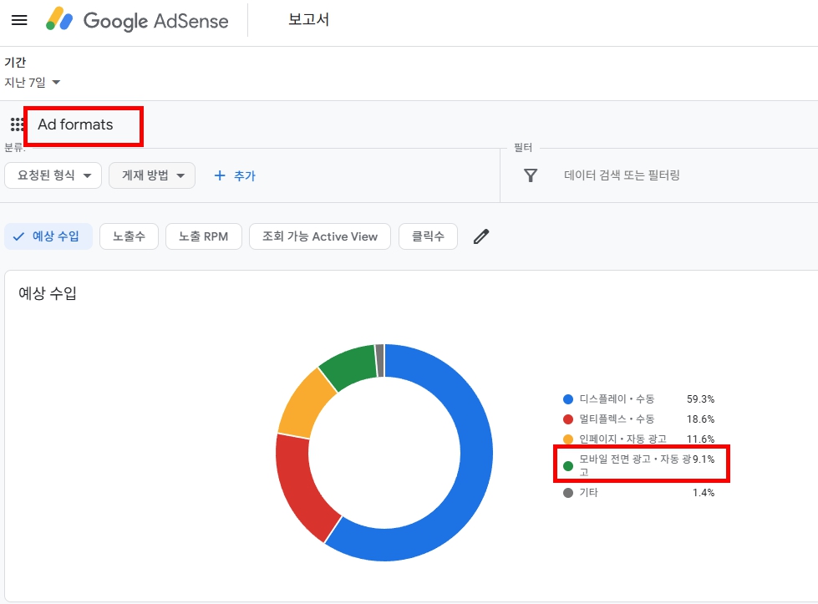Click the 모바일 전면 광고 legend label
This screenshot has width=818, height=604.
pyautogui.click(x=635, y=464)
